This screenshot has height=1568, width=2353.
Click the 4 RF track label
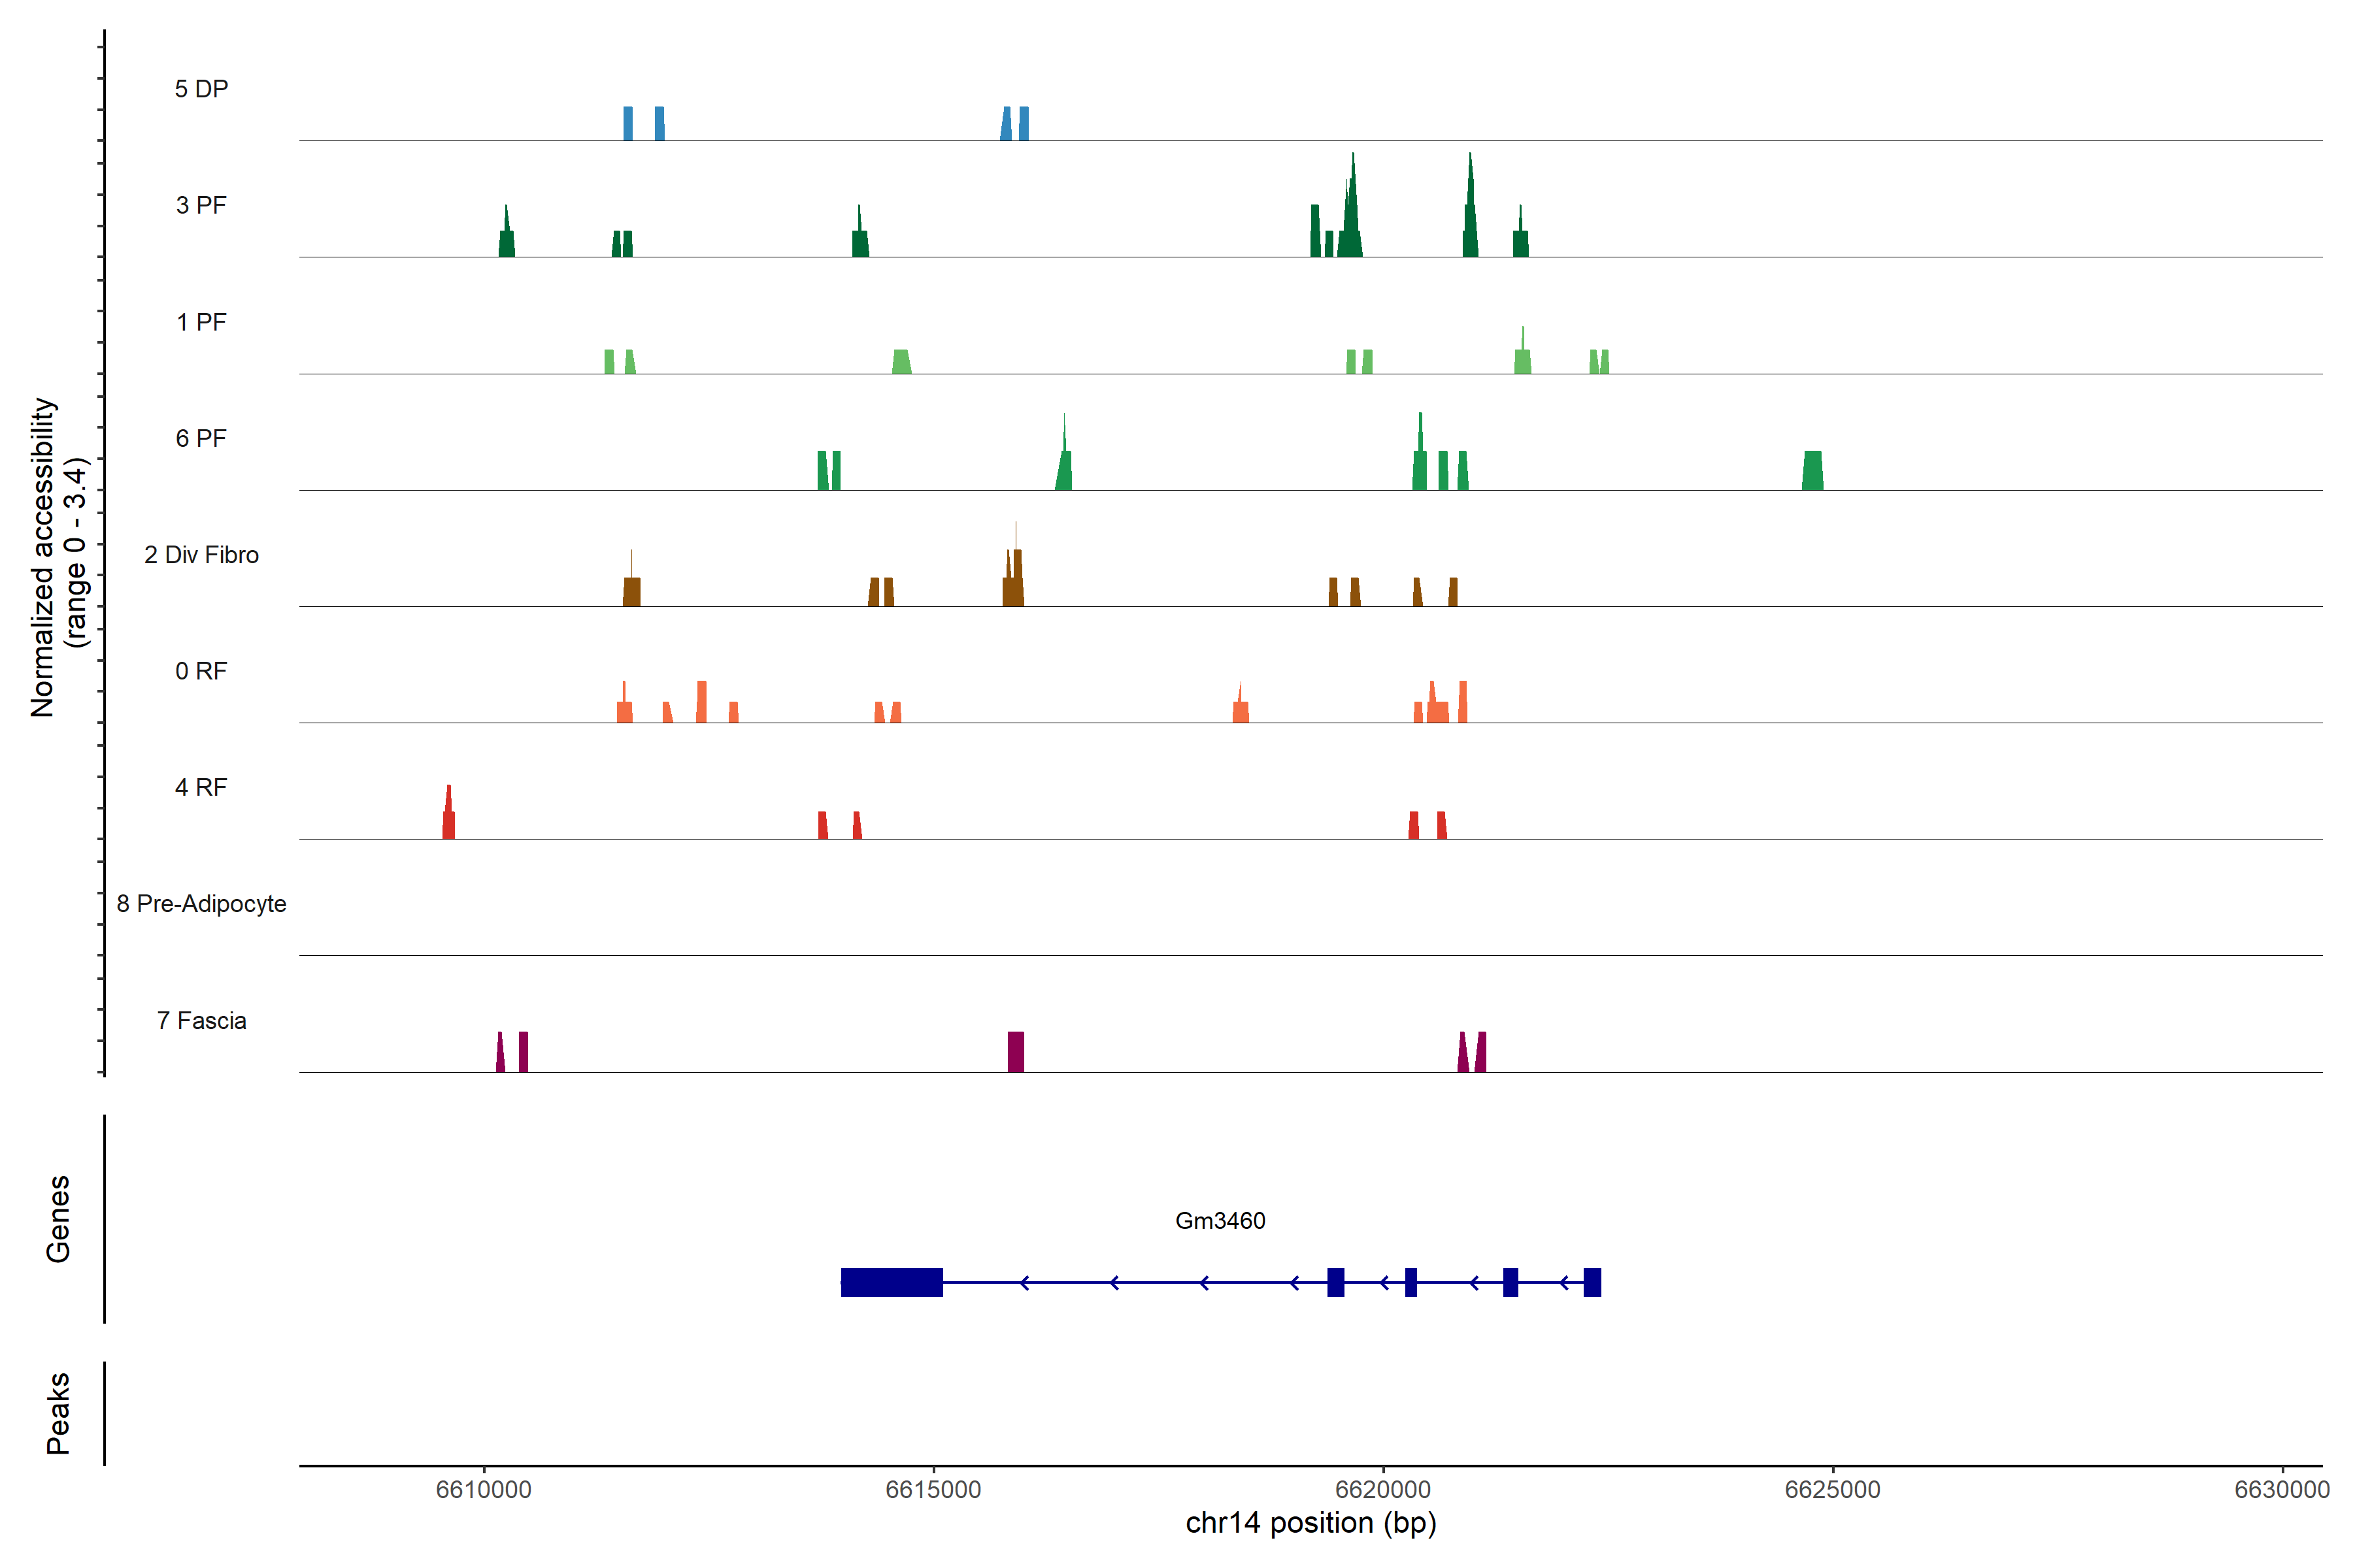point(201,787)
